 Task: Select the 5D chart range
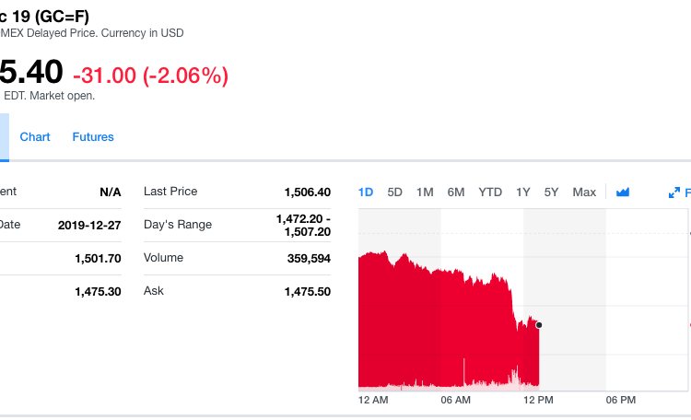395,192
